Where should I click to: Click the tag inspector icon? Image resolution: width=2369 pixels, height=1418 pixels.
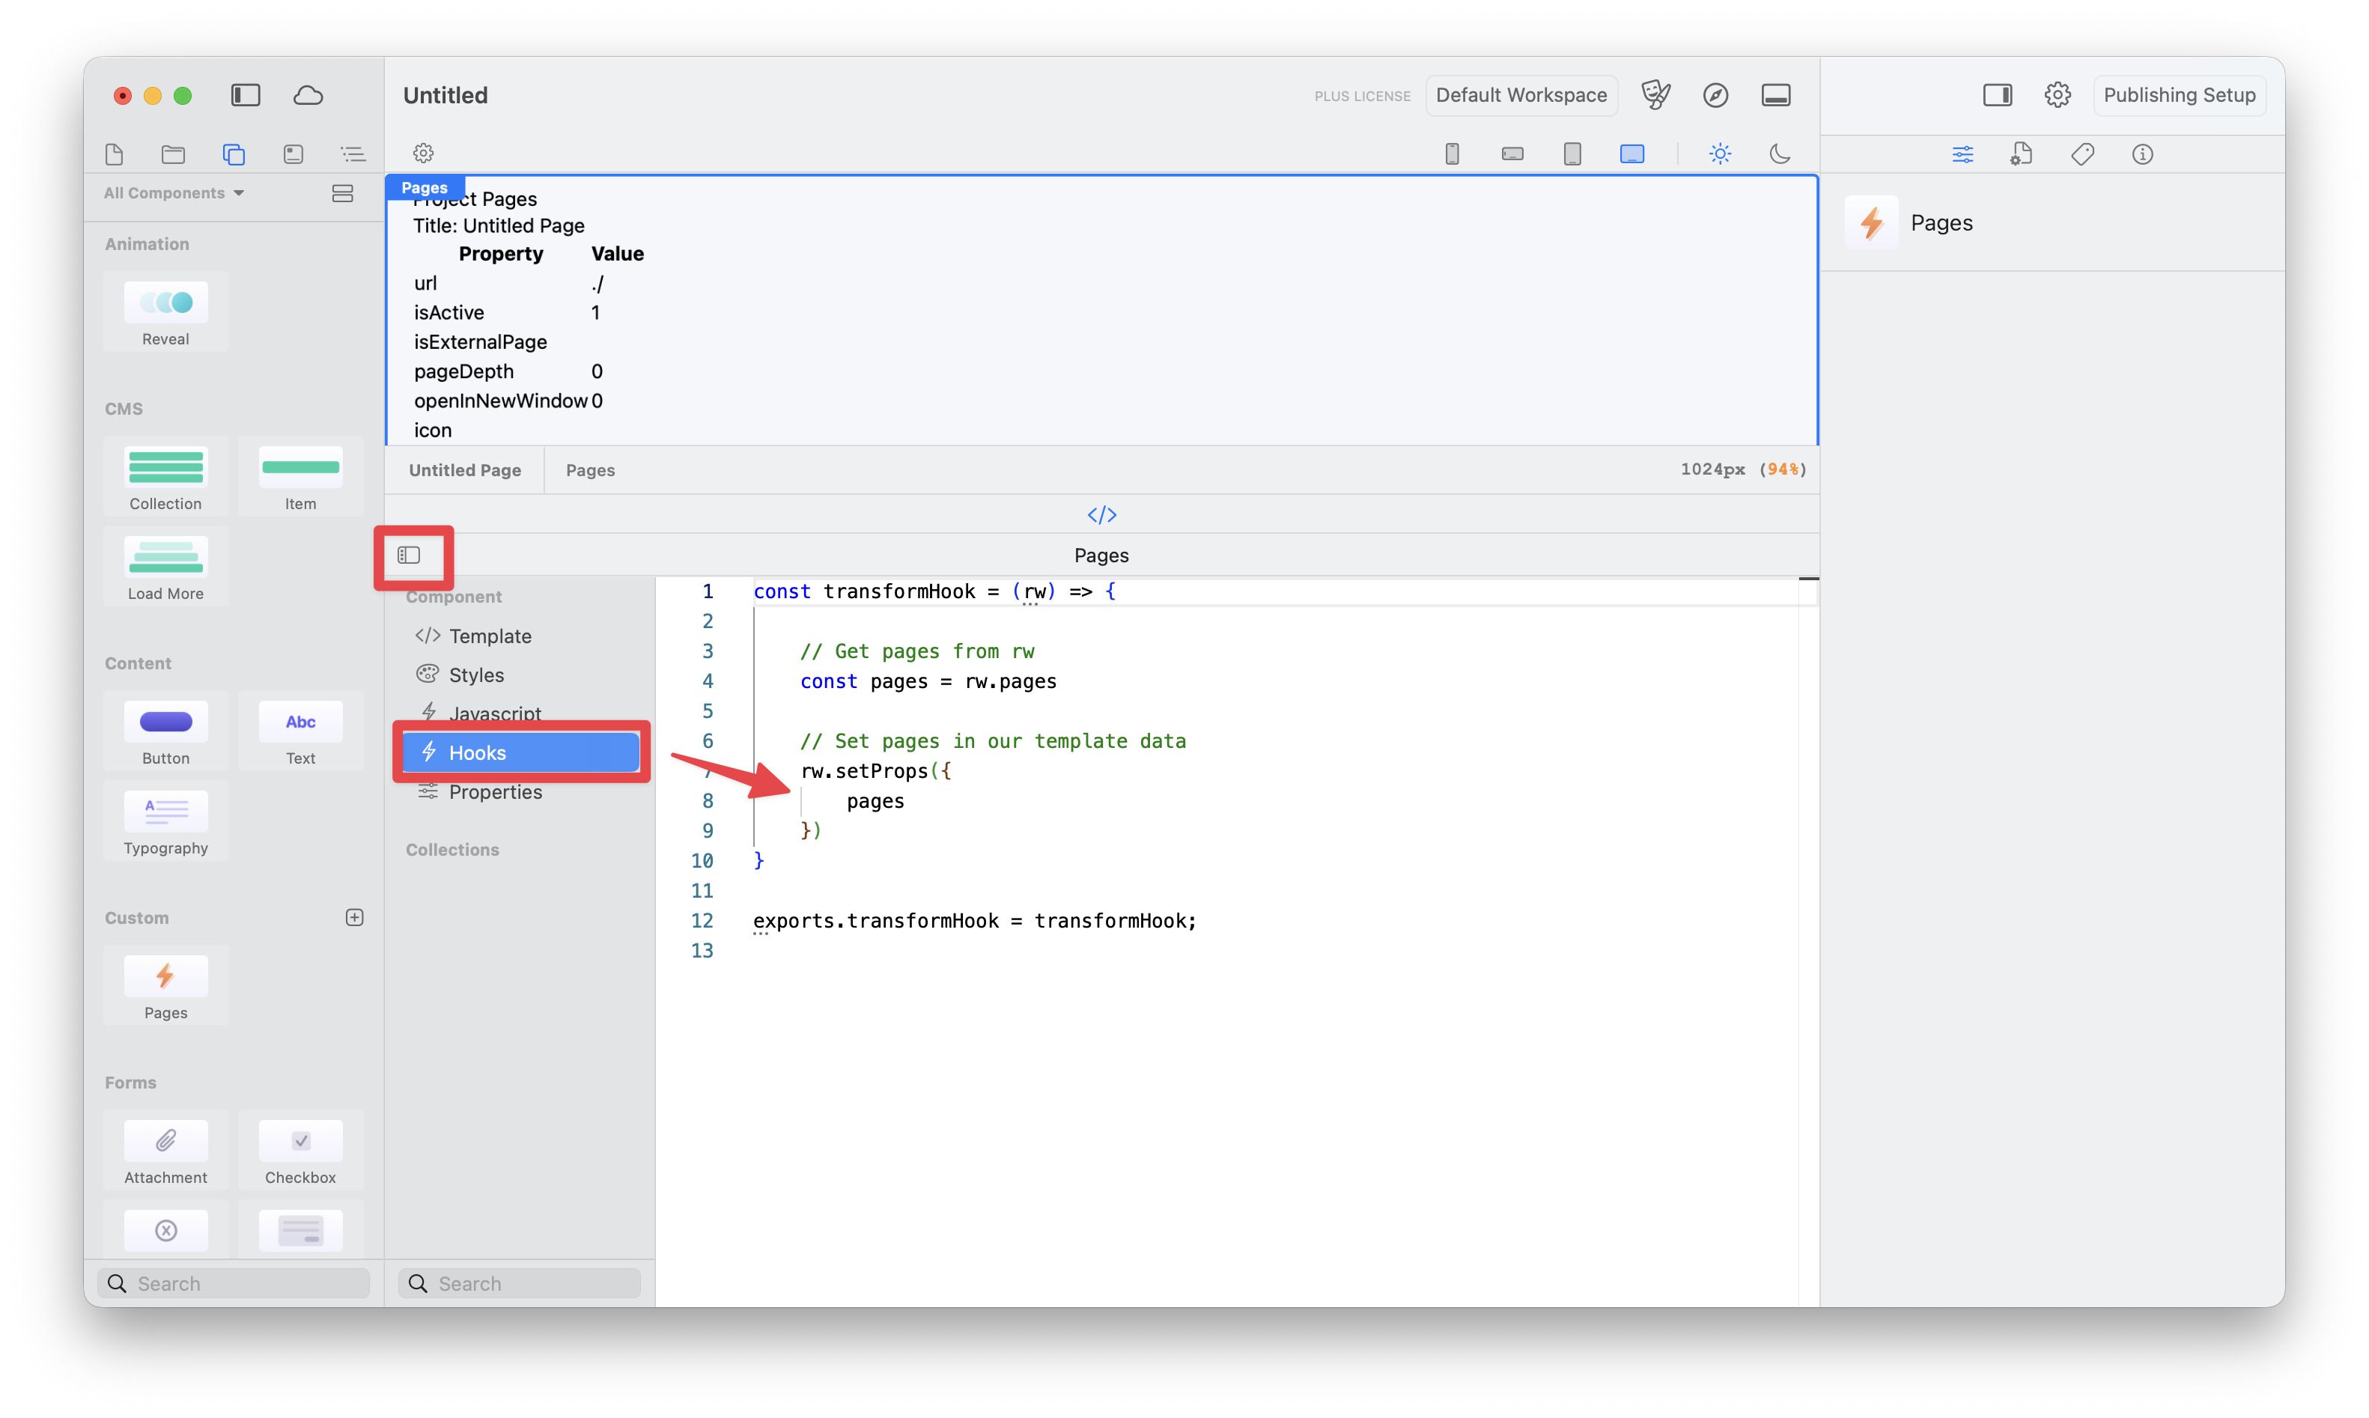tap(2083, 153)
